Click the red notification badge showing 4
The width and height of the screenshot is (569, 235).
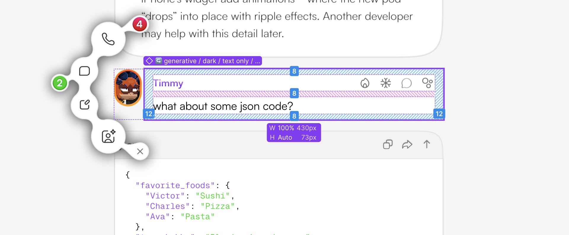[139, 24]
